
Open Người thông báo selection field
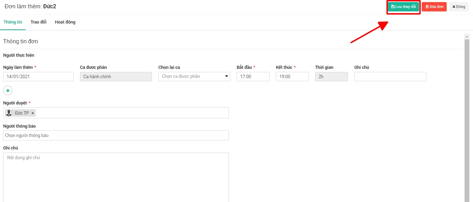(x=116, y=135)
